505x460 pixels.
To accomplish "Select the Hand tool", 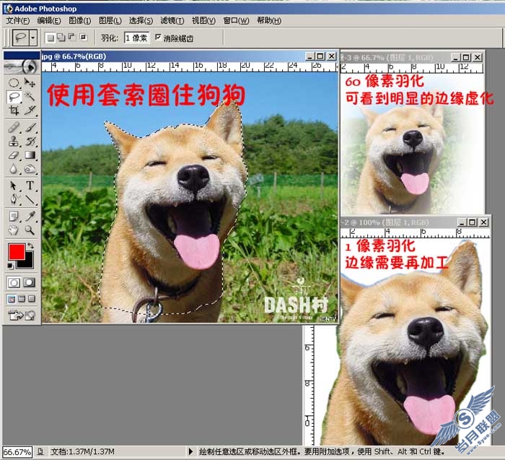I will (x=14, y=230).
